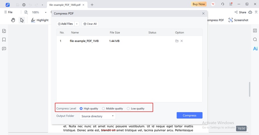Open the File menu
This screenshot has height=135, width=259.
point(8,12)
